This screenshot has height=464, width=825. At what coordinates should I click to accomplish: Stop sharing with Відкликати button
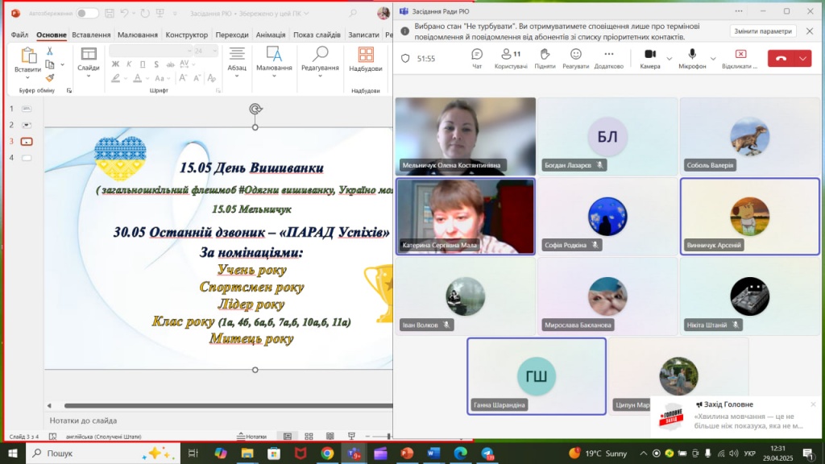(740, 57)
